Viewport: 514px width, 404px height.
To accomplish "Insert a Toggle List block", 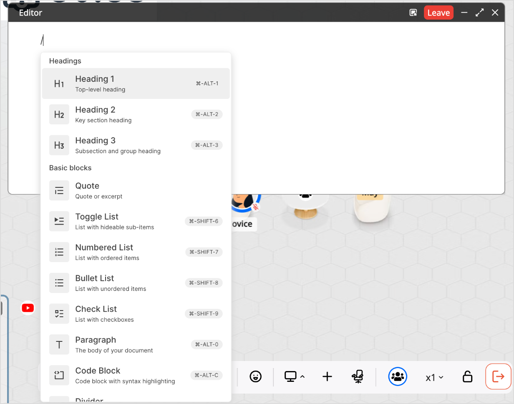I will coord(136,222).
